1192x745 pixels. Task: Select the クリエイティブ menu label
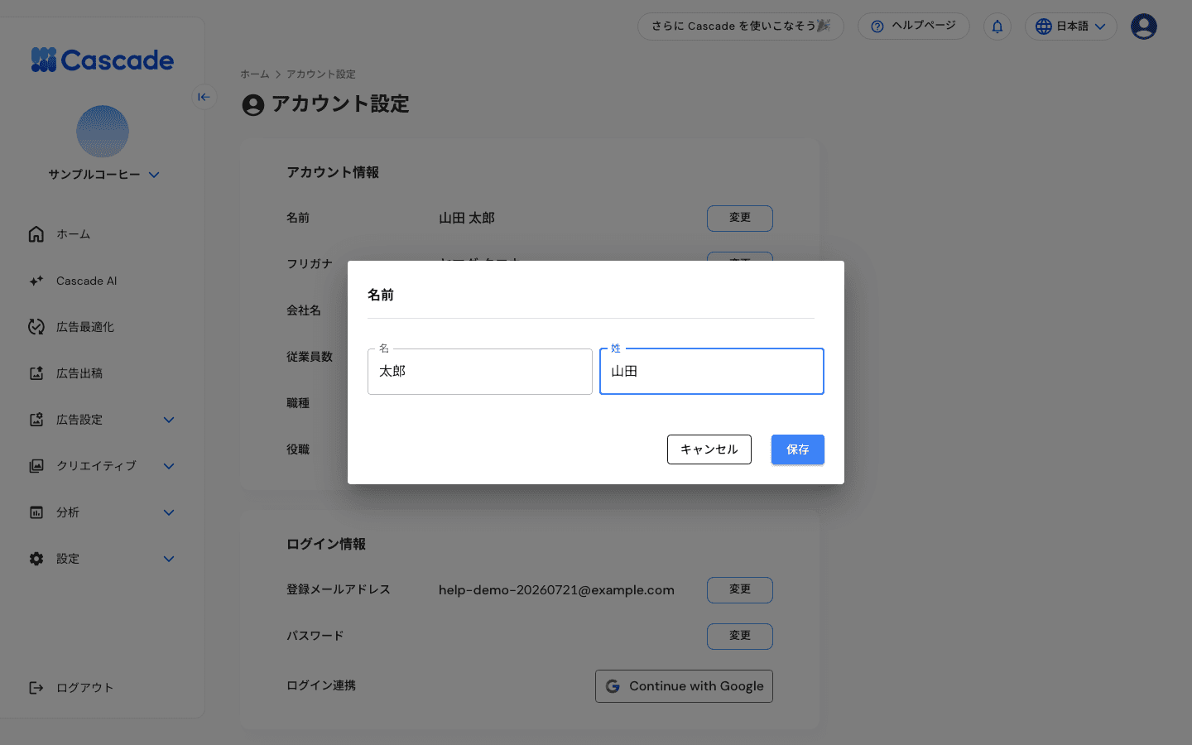[96, 466]
